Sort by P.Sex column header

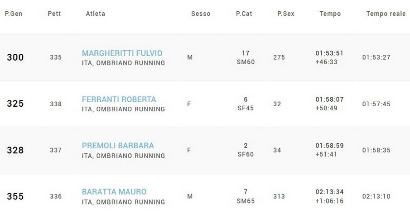286,14
